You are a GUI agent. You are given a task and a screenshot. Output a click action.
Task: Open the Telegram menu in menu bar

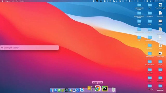pyautogui.click(x=8, y=1)
